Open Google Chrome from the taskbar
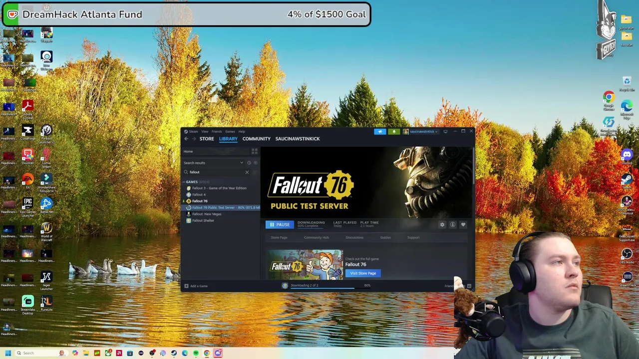This screenshot has height=359, width=639. tap(207, 353)
